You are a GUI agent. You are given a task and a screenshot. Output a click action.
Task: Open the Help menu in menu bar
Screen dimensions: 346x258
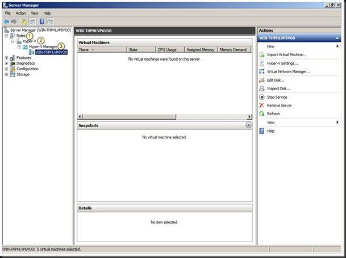[47, 13]
